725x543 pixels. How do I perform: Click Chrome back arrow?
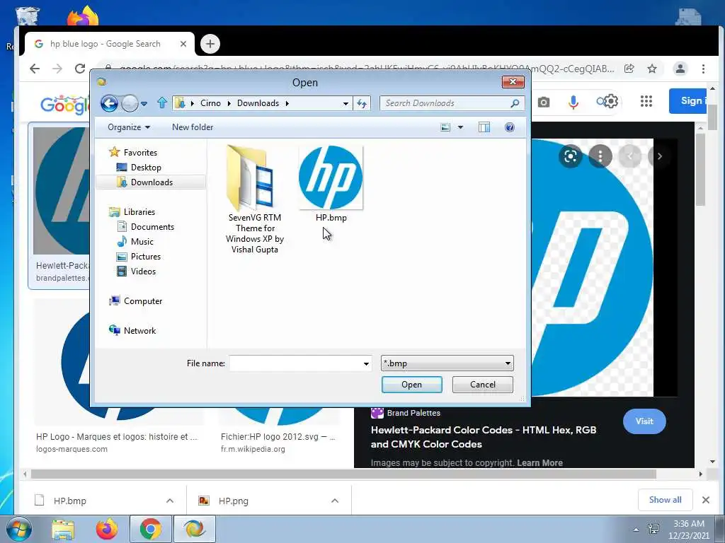tap(35, 69)
